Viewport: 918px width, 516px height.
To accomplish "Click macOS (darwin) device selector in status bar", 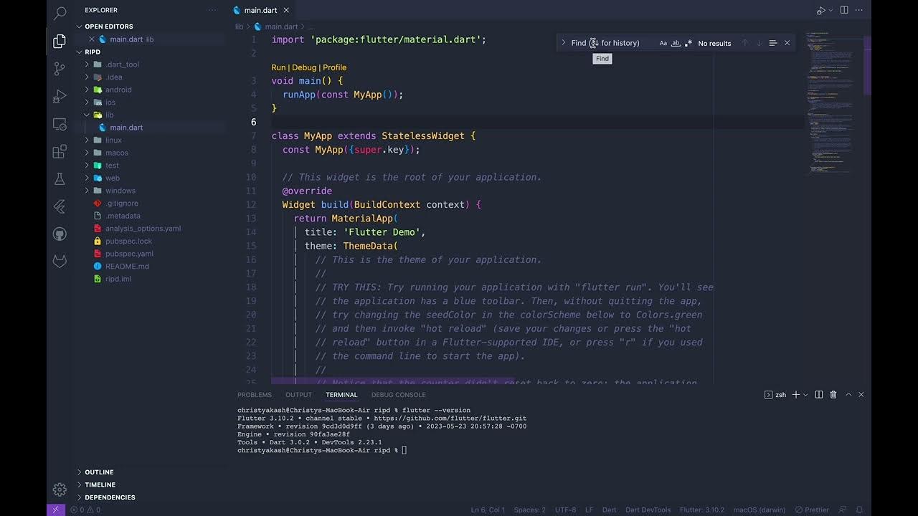I will coord(760,510).
